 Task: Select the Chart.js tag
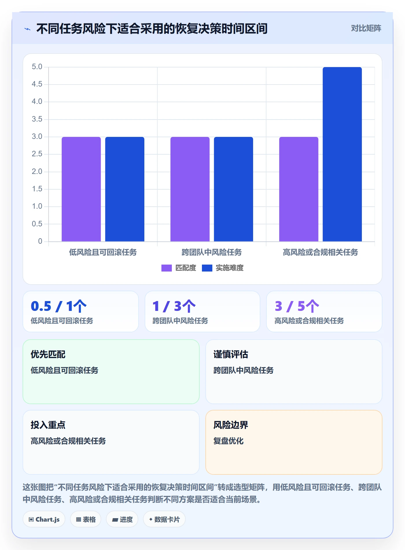click(44, 519)
